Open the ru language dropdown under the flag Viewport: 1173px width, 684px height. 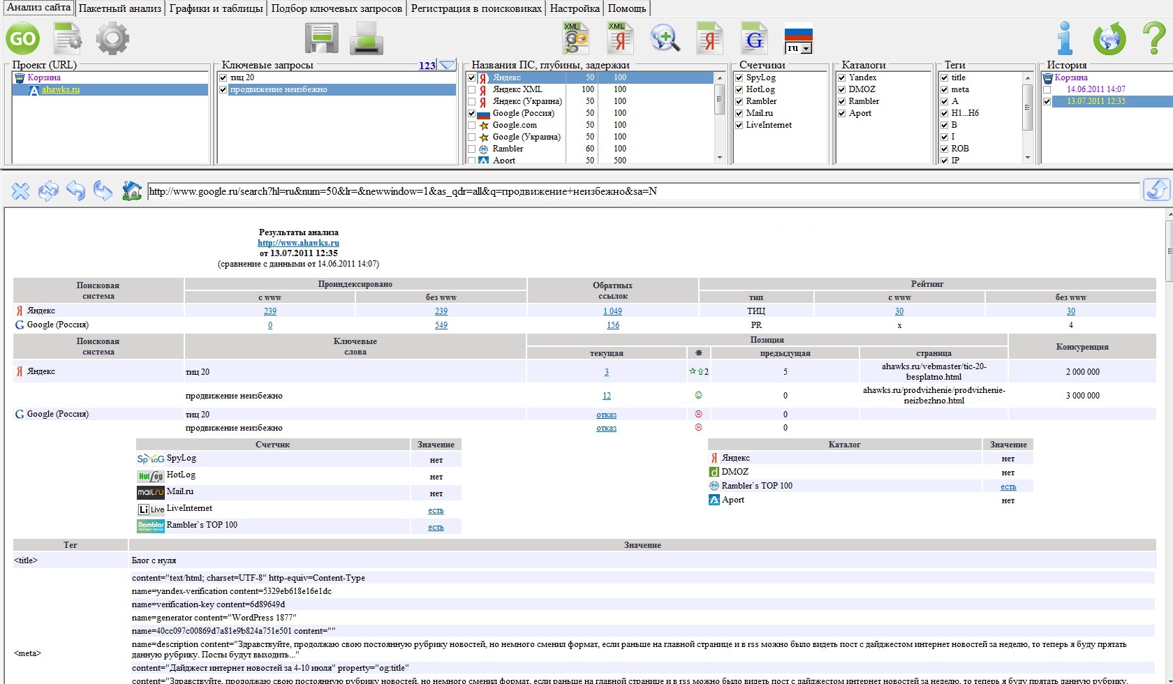tap(806, 48)
